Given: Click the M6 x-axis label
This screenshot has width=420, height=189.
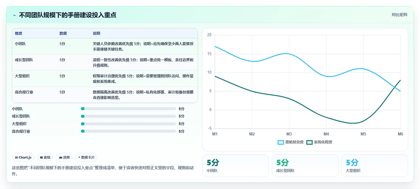Looking at the screenshot, I should pos(400,134).
